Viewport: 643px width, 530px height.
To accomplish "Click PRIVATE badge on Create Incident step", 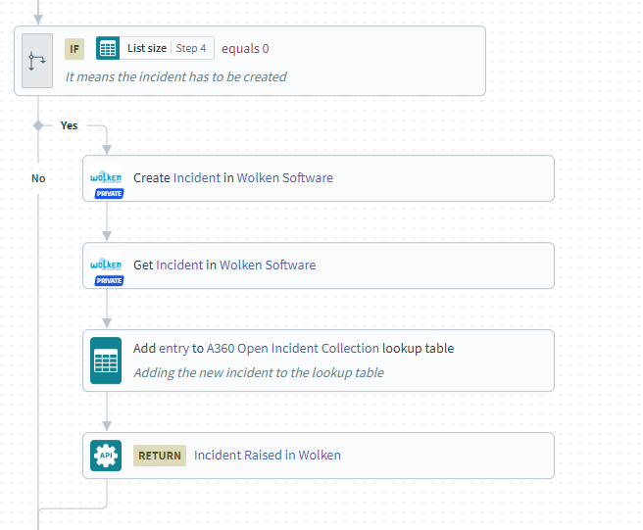I will point(109,193).
